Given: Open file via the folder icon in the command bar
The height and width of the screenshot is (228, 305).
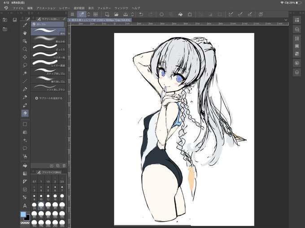Looking at the screenshot, I should tap(116, 14).
